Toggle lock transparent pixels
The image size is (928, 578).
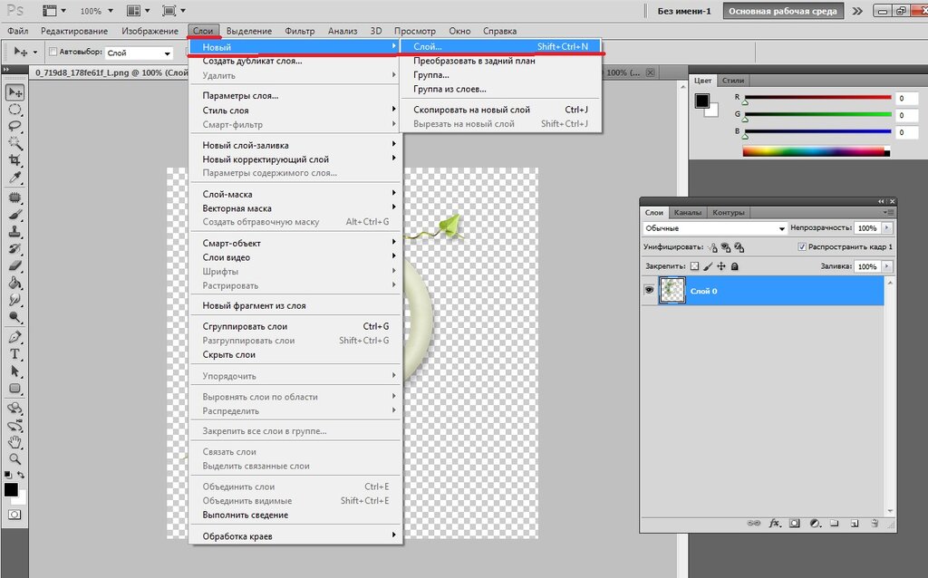click(x=695, y=266)
